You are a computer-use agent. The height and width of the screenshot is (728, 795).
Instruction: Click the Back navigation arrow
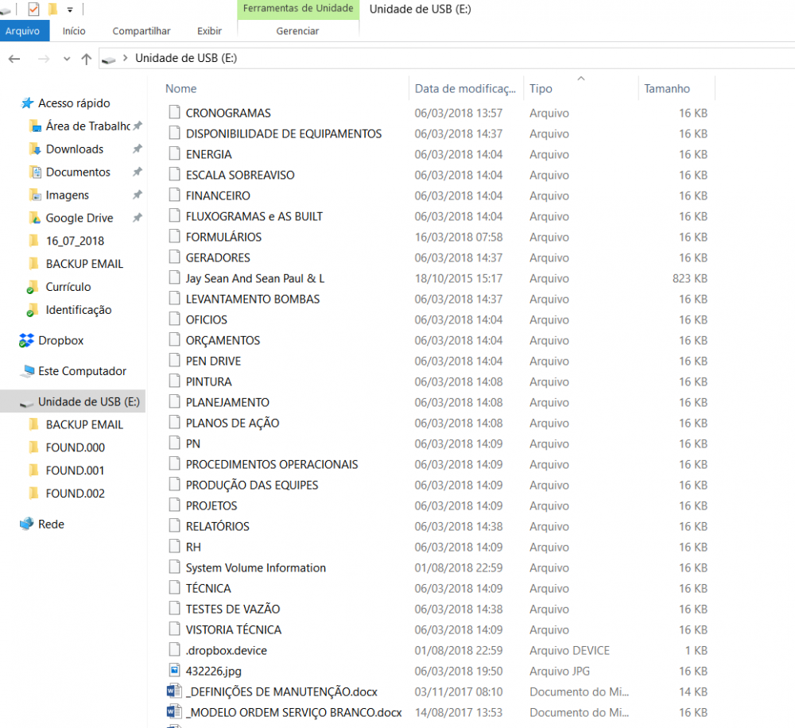click(14, 59)
